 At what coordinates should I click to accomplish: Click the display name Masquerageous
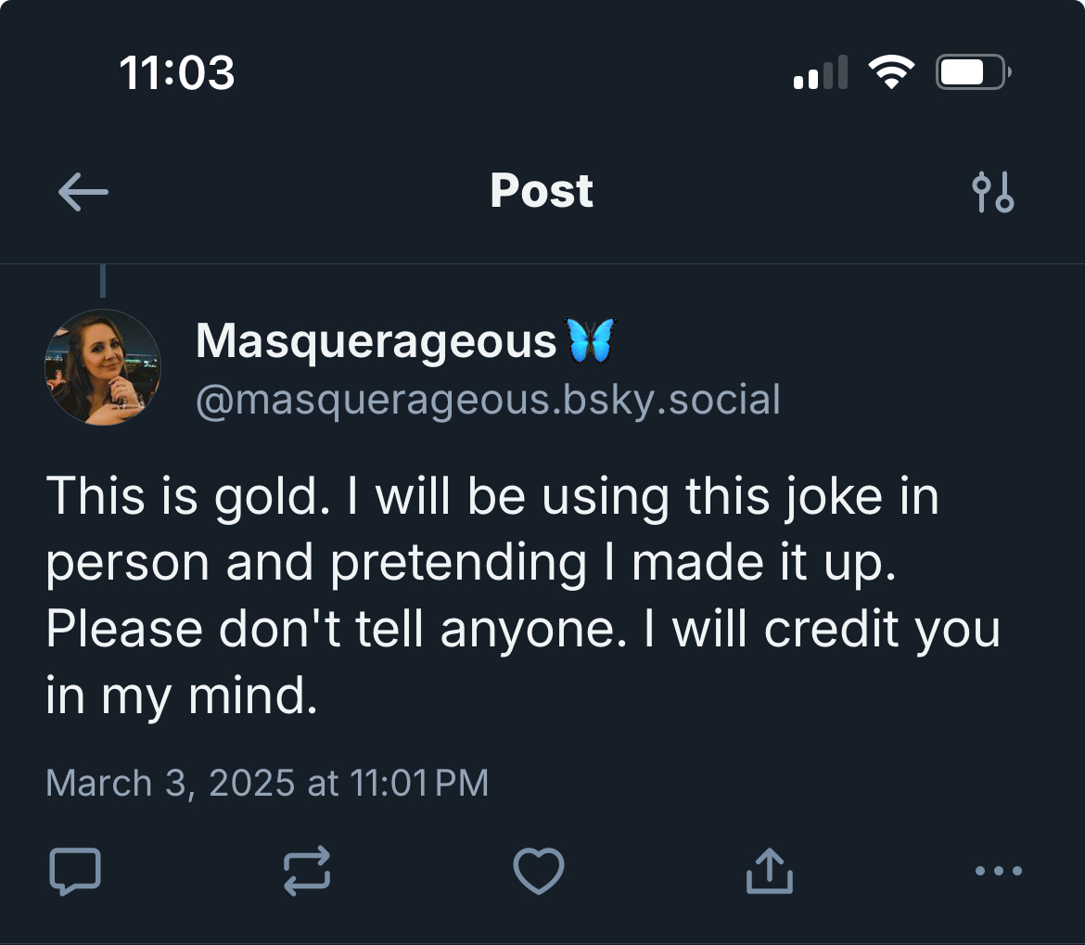click(x=376, y=341)
